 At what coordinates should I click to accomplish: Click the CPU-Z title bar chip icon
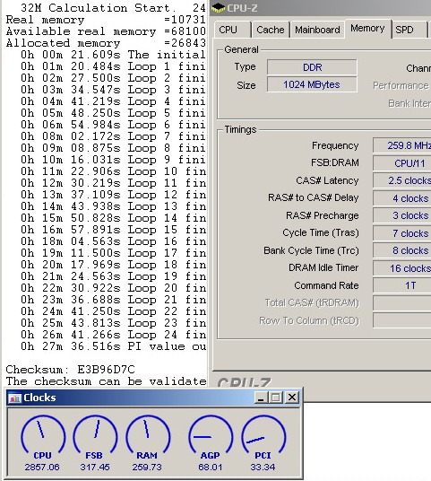pos(219,8)
